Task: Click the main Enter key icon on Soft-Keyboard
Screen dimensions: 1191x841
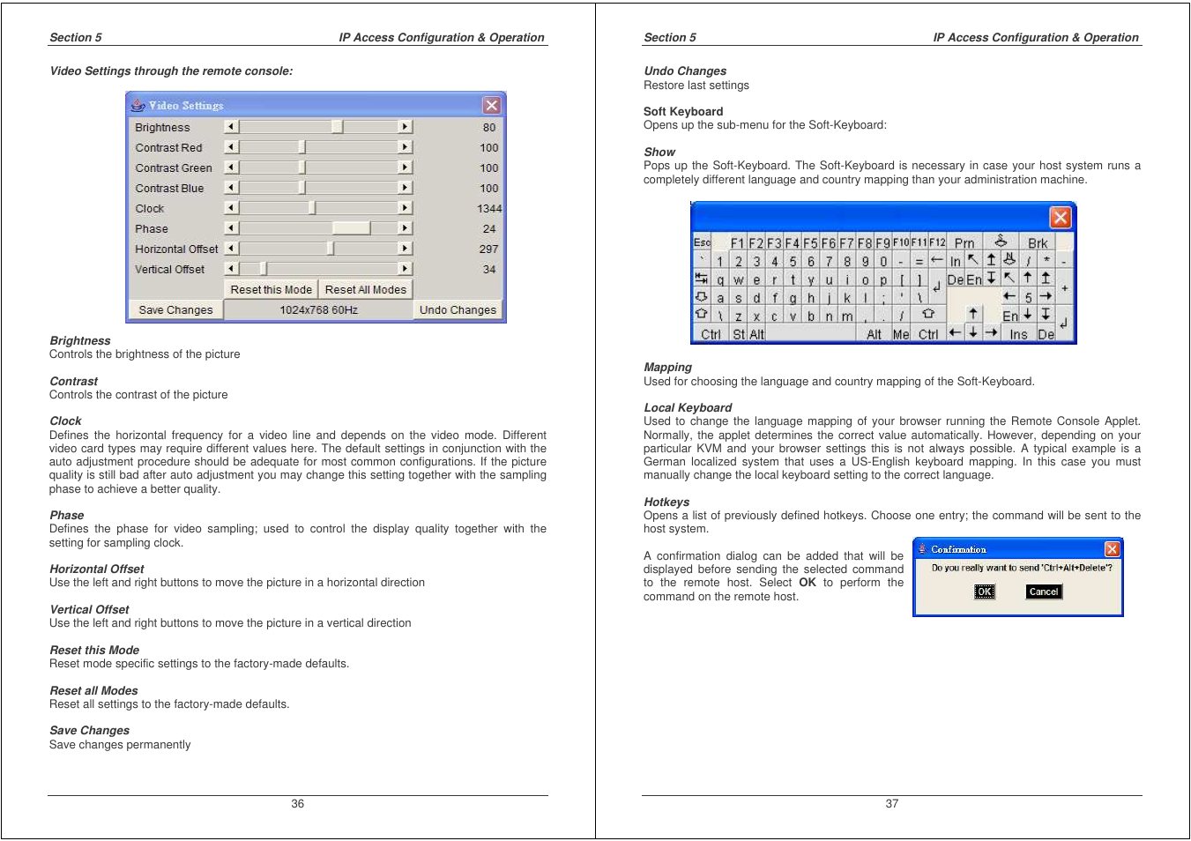Action: coord(937,287)
